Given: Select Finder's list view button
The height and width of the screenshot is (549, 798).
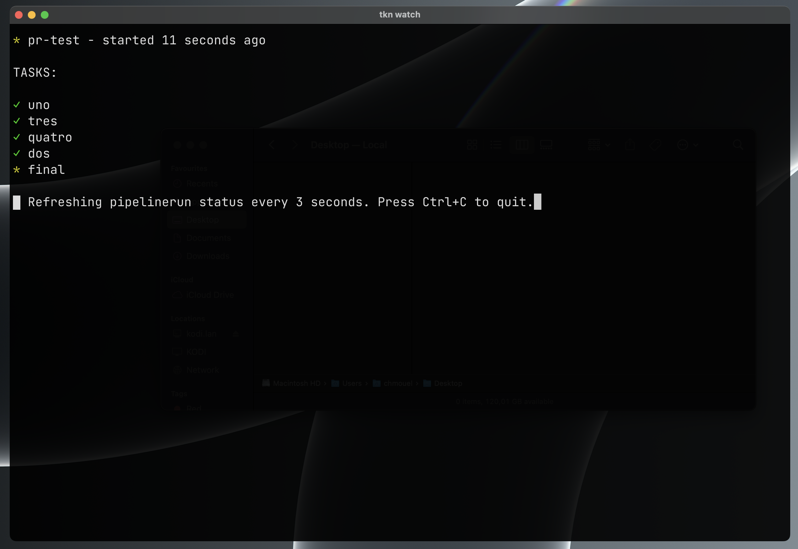Looking at the screenshot, I should 496,145.
